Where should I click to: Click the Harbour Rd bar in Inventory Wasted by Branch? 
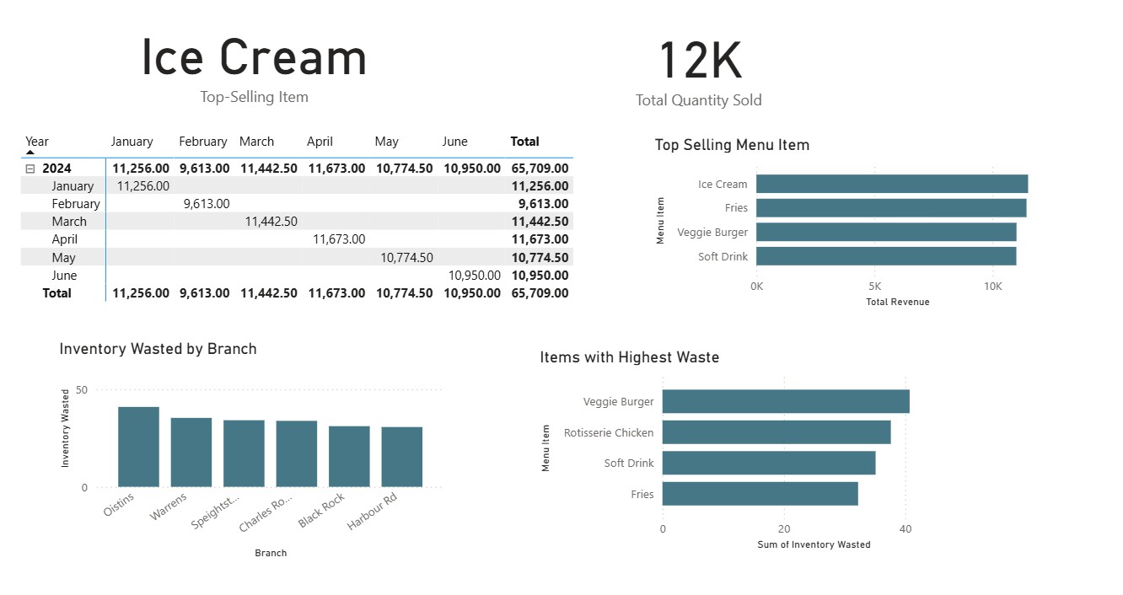tap(401, 455)
